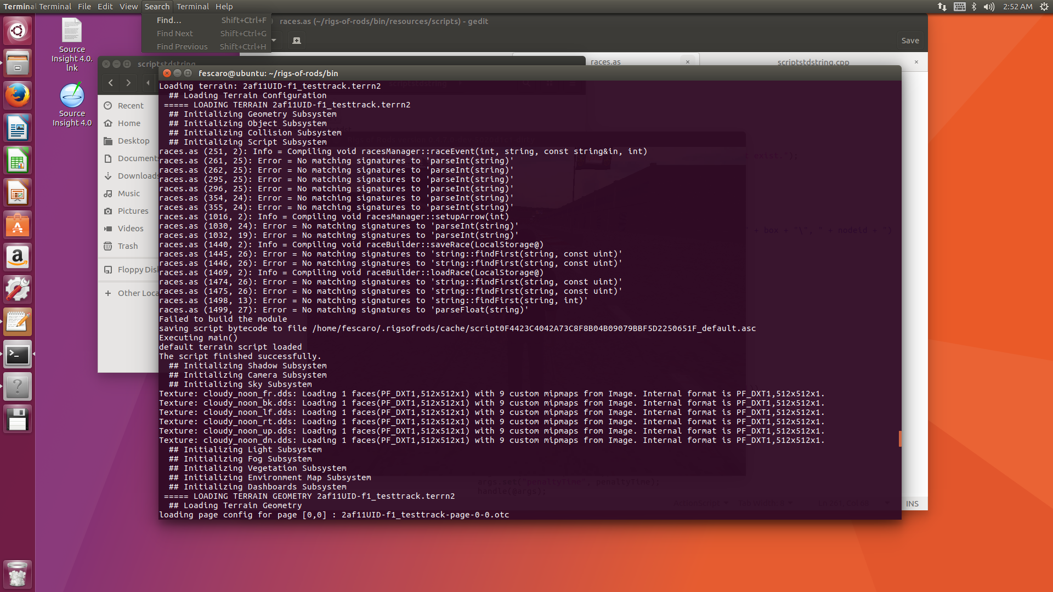Open the View menu
This screenshot has width=1053, height=592.
click(128, 7)
